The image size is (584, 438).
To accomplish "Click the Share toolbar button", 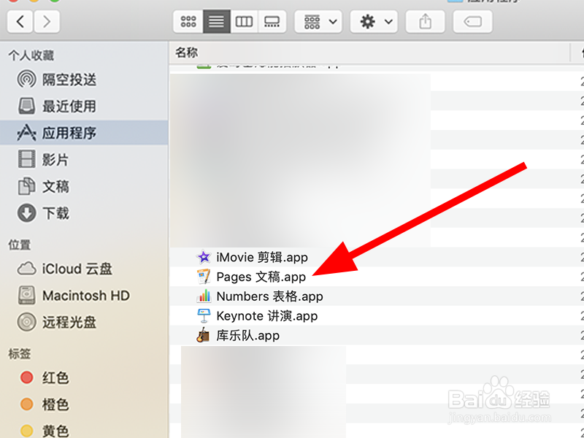I will tap(425, 22).
